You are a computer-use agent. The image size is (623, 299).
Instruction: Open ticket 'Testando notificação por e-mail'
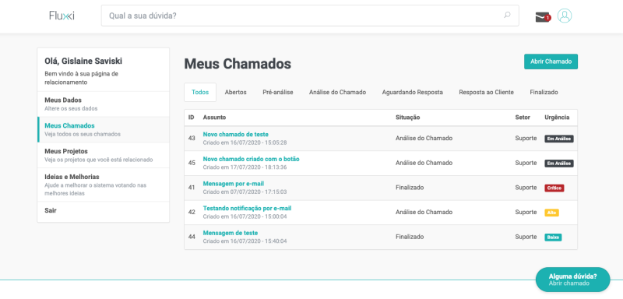point(247,208)
